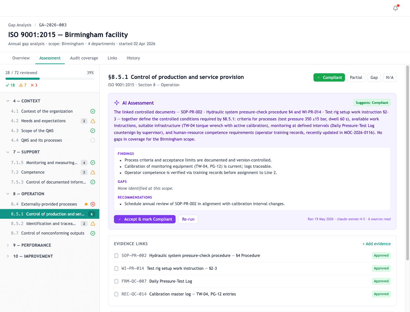This screenshot has width=410, height=312.
Task: Click amber warning count 7 summary
Action: [23, 85]
